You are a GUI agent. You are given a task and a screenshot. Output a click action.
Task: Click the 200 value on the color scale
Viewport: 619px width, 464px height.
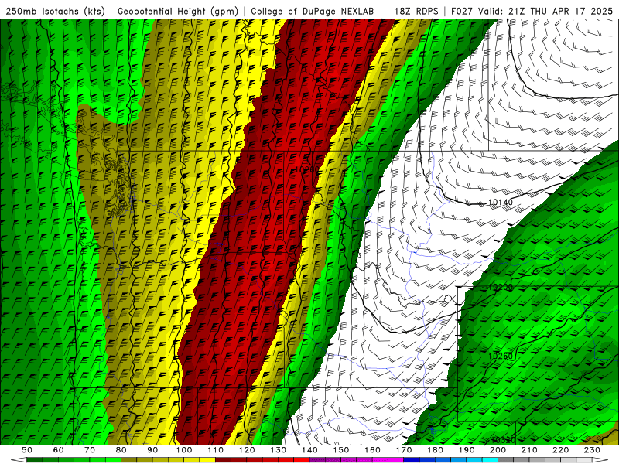498,450
